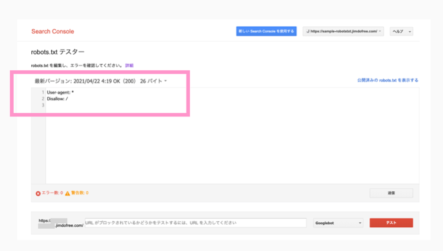Open the site property dropdown
The height and width of the screenshot is (251, 443).
[343, 31]
